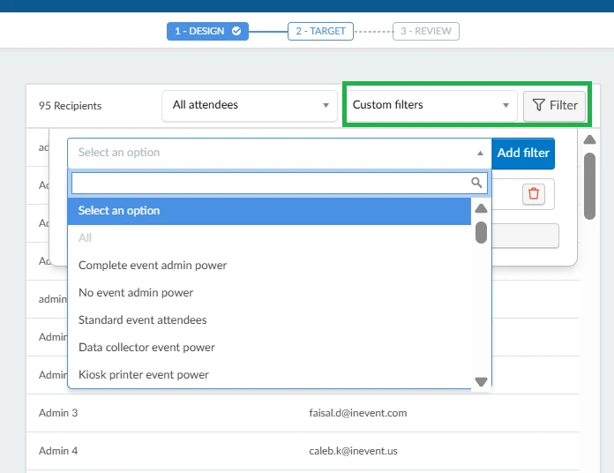
Task: Click the red trash delete icon
Action: point(533,193)
